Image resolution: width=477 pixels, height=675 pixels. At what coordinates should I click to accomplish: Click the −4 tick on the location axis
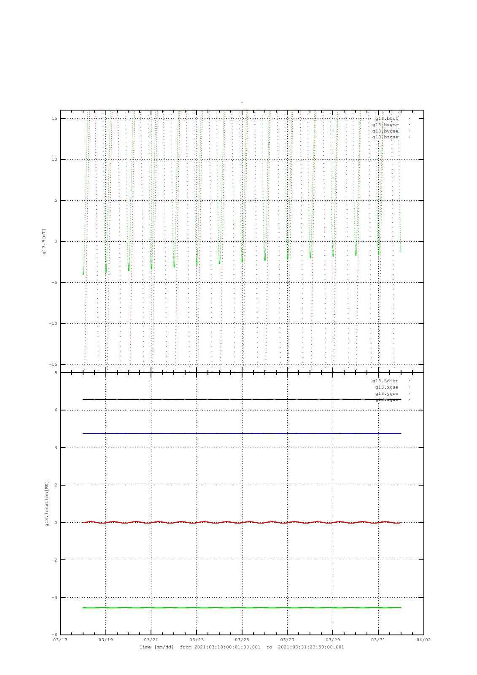(54, 597)
